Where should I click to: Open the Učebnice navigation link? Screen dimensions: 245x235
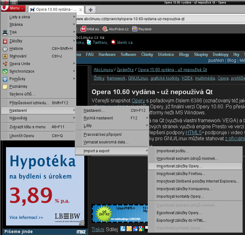tap(166, 54)
